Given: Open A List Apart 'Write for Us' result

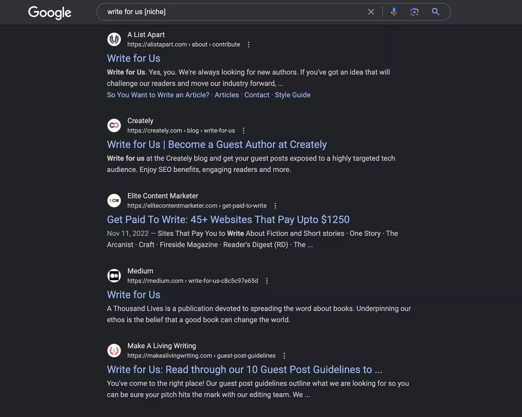Looking at the screenshot, I should (134, 58).
